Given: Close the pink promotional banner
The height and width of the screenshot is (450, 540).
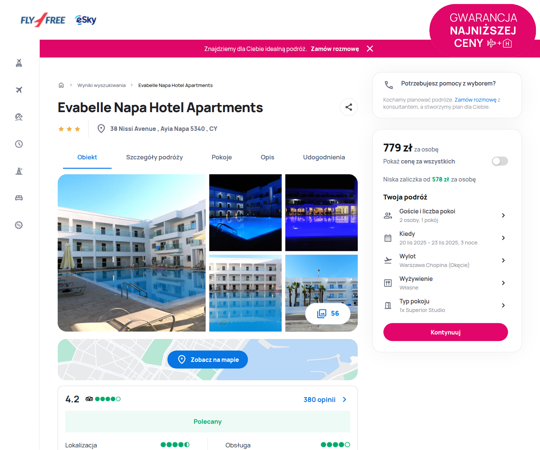Looking at the screenshot, I should coord(370,49).
